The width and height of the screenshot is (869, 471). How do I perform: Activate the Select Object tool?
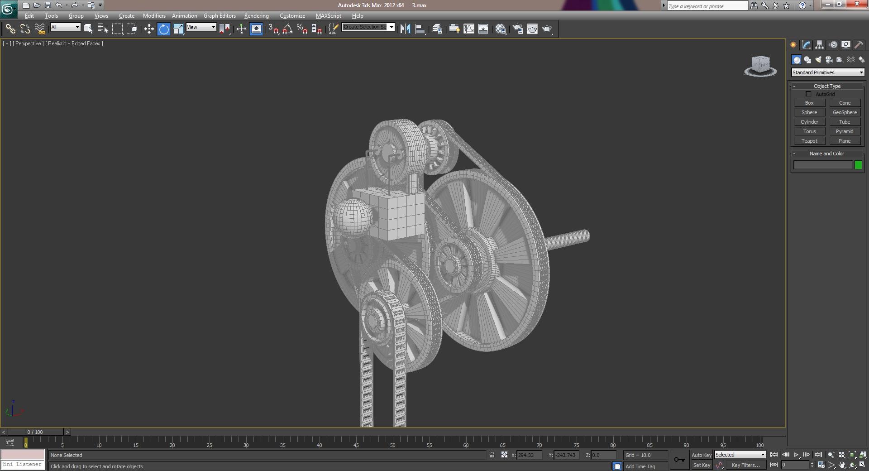tap(88, 29)
